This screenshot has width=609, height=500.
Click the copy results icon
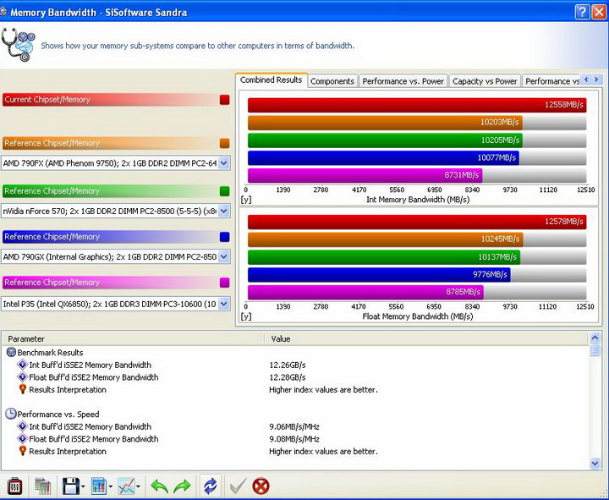point(42,486)
